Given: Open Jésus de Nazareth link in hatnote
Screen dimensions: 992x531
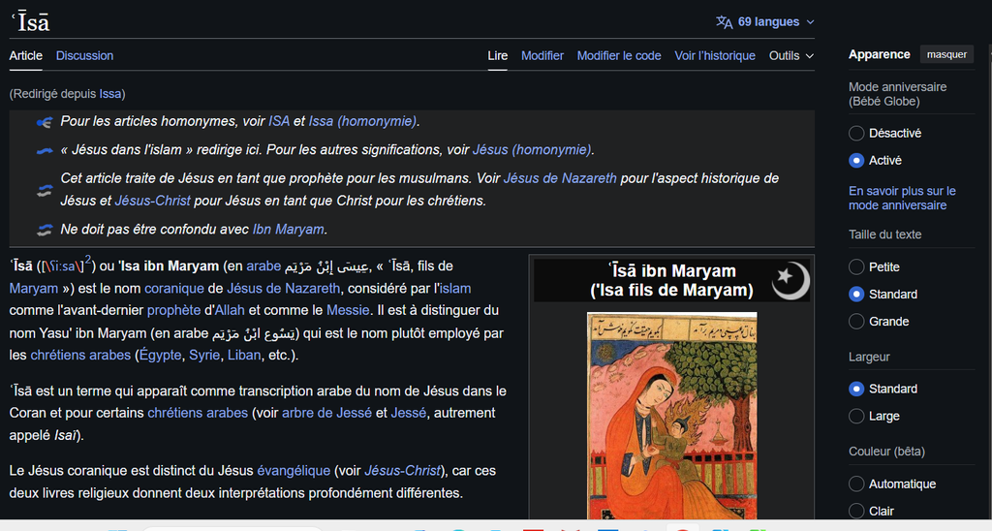Looking at the screenshot, I should (x=560, y=178).
